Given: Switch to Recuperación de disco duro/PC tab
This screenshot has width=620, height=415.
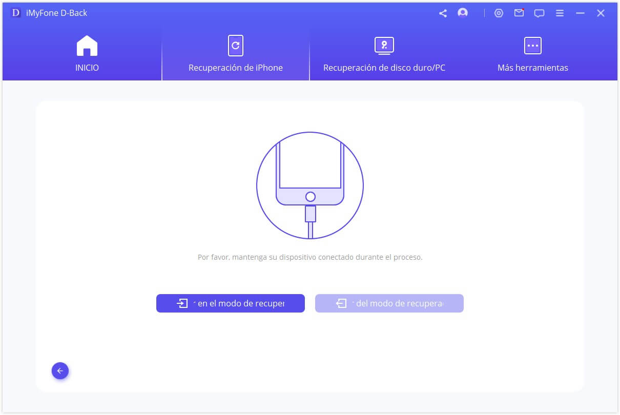Looking at the screenshot, I should click(x=384, y=54).
